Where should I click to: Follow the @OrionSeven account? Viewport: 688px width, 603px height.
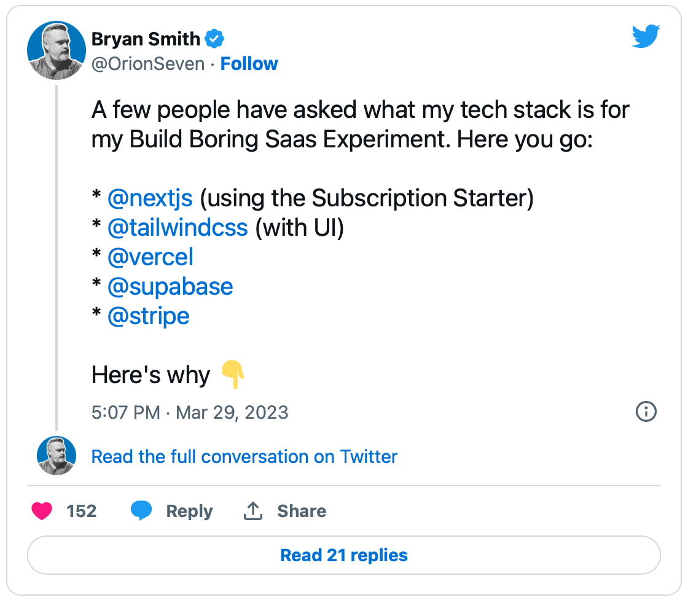tap(249, 64)
